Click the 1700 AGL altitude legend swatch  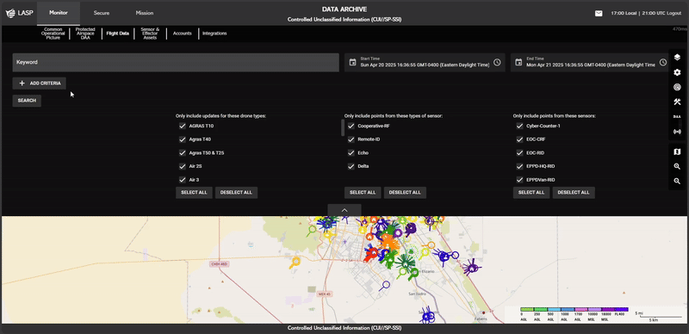click(580, 310)
